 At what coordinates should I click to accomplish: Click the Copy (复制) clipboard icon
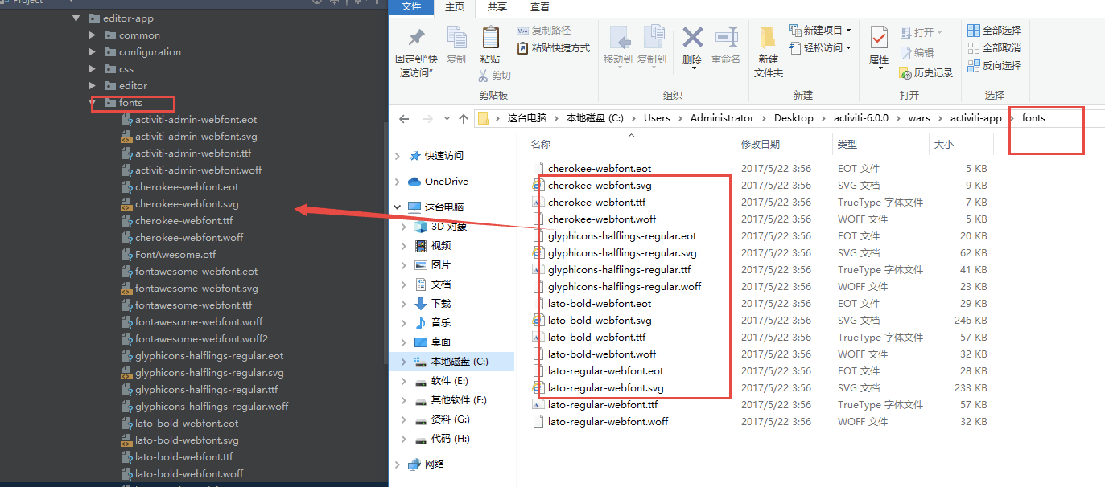tap(456, 38)
